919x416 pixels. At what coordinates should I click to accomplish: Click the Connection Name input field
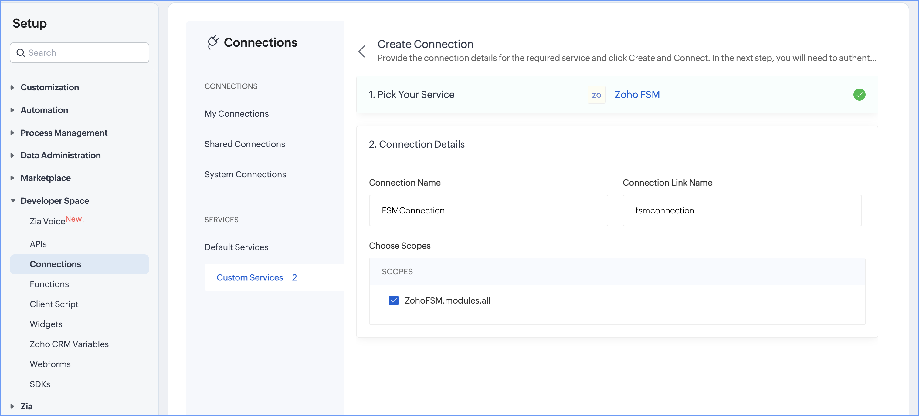pyautogui.click(x=488, y=210)
